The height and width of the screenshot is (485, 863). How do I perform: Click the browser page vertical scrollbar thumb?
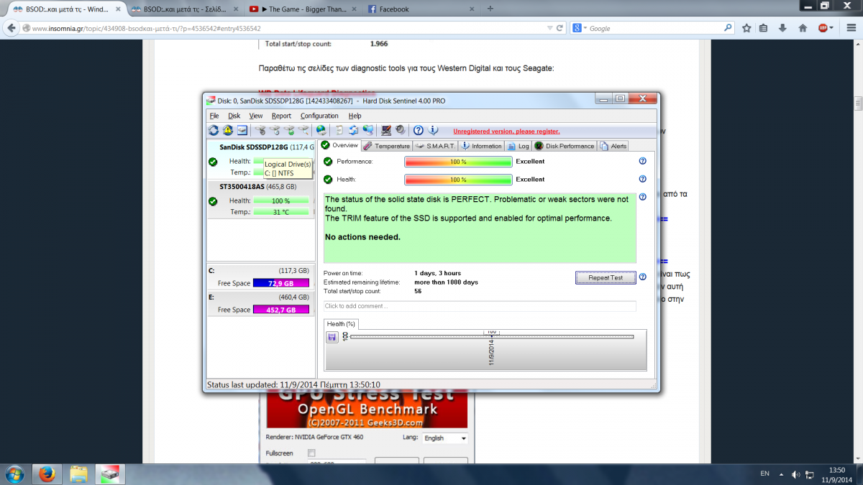(858, 103)
